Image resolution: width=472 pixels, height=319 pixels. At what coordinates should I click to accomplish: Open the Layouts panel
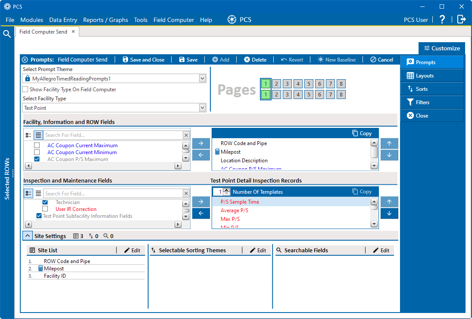click(x=432, y=76)
